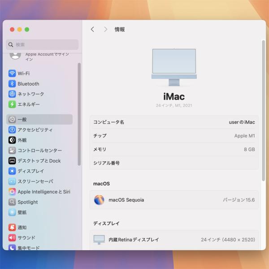
Task: Click the sidebar vertical scrollbar
Action: 79,114
